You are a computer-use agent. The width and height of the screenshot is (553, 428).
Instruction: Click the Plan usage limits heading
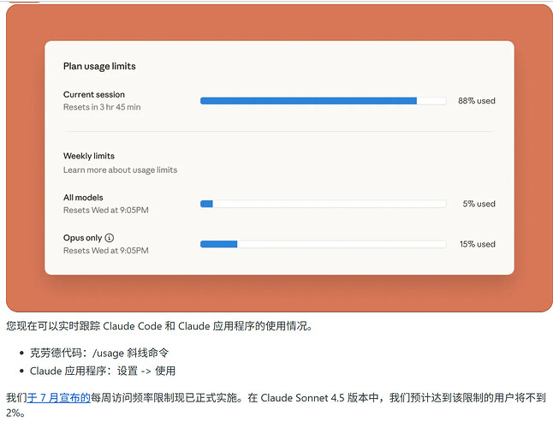(99, 66)
